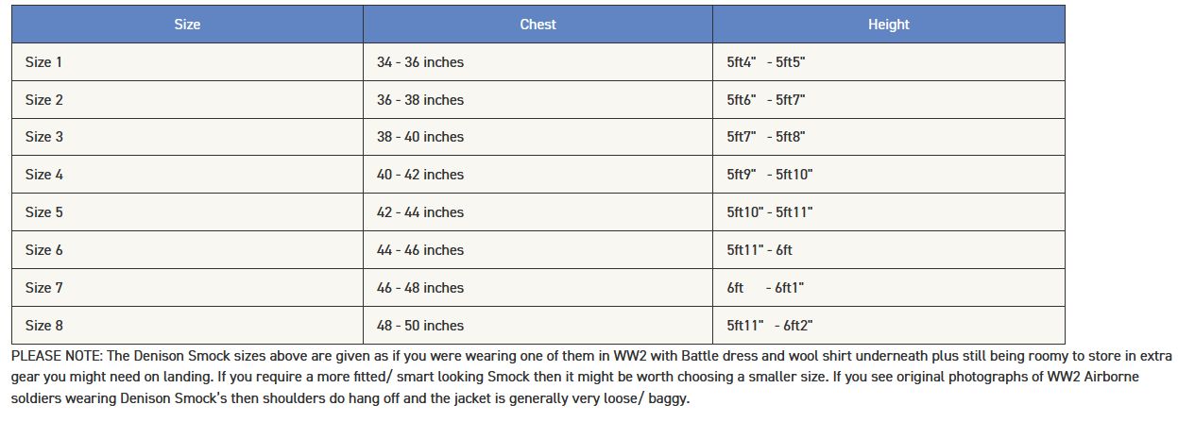Select the Size 1 row label
The image size is (1178, 422).
tap(44, 62)
